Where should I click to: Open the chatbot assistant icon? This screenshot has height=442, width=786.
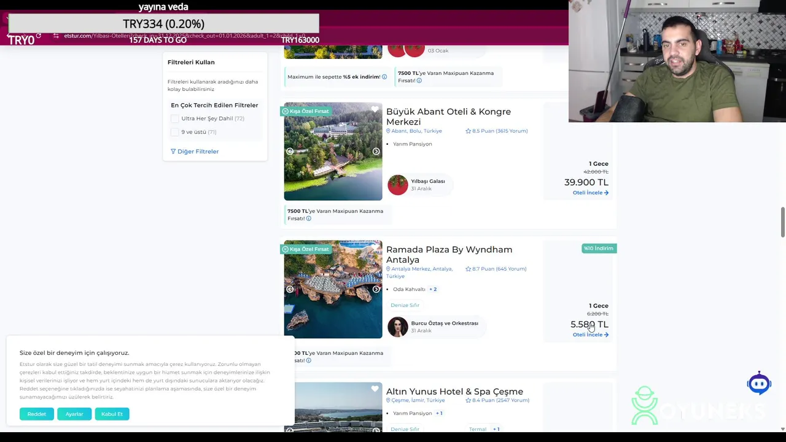click(x=759, y=384)
